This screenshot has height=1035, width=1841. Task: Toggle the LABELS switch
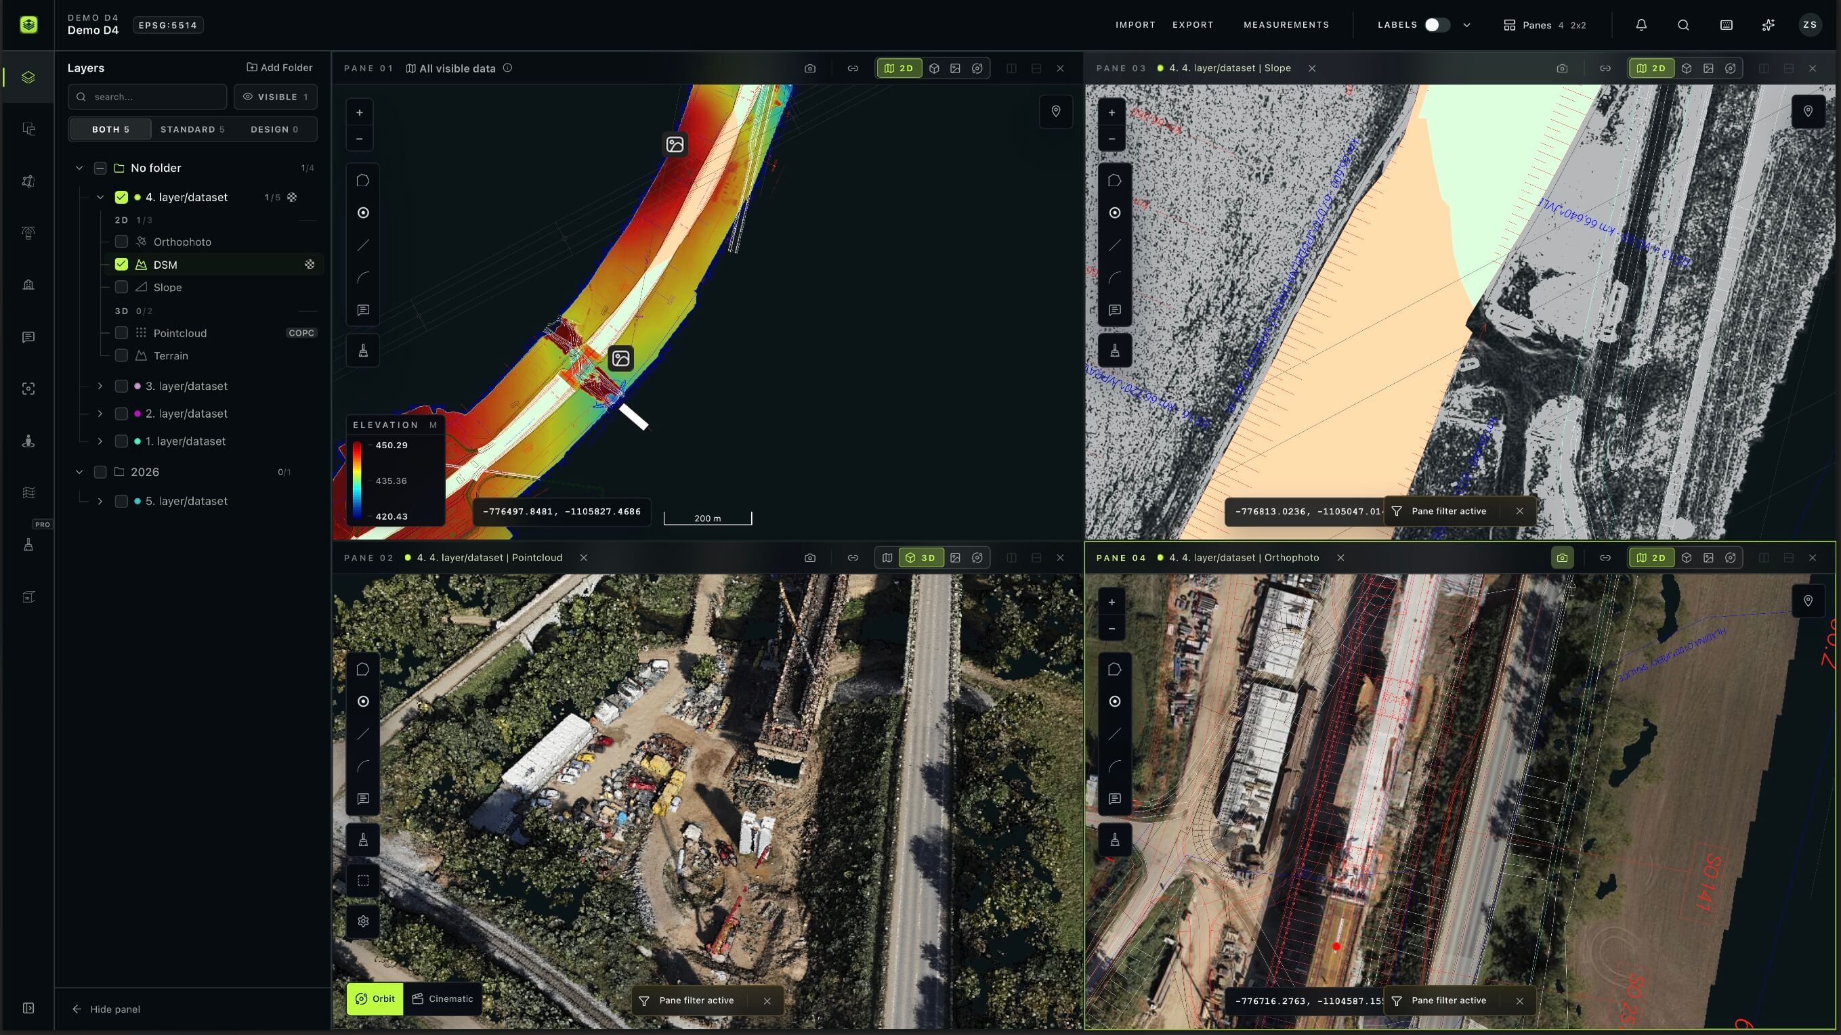click(1437, 25)
